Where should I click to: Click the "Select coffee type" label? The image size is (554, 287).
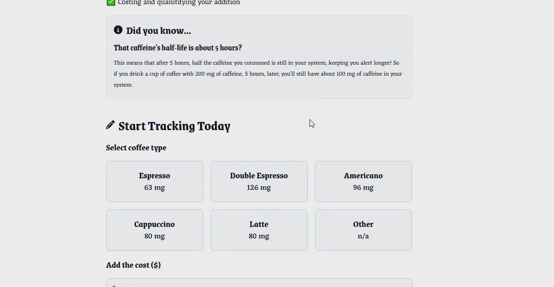coord(136,148)
